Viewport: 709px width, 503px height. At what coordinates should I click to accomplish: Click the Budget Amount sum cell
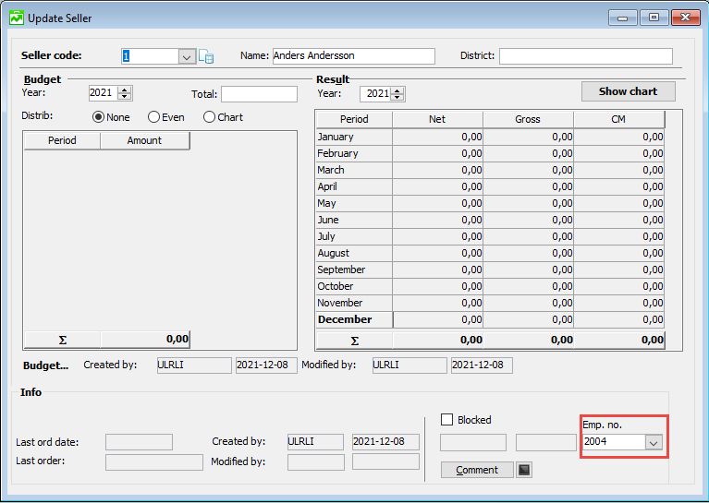coord(144,339)
